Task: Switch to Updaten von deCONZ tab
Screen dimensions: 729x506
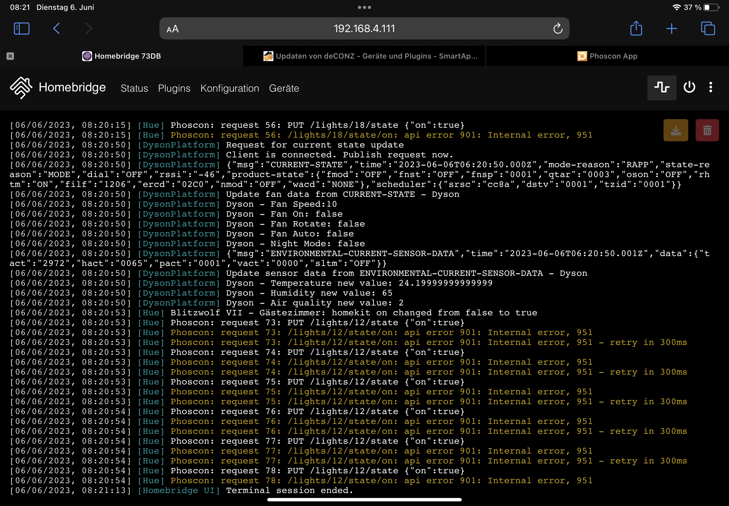Action: [x=370, y=56]
